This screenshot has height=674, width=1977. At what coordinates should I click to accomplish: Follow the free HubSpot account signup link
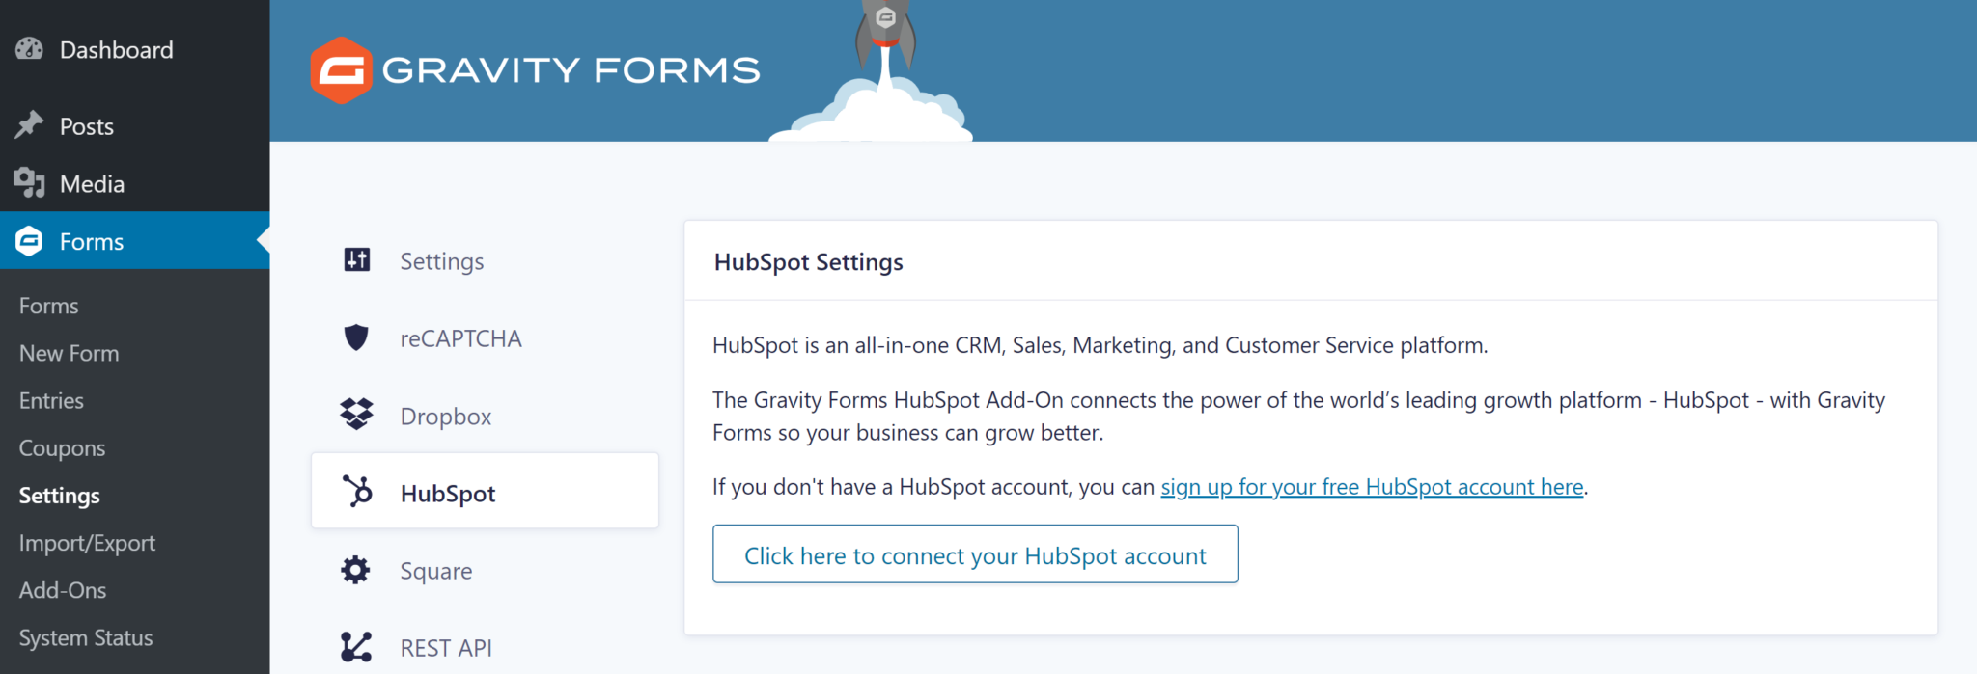tap(1372, 487)
